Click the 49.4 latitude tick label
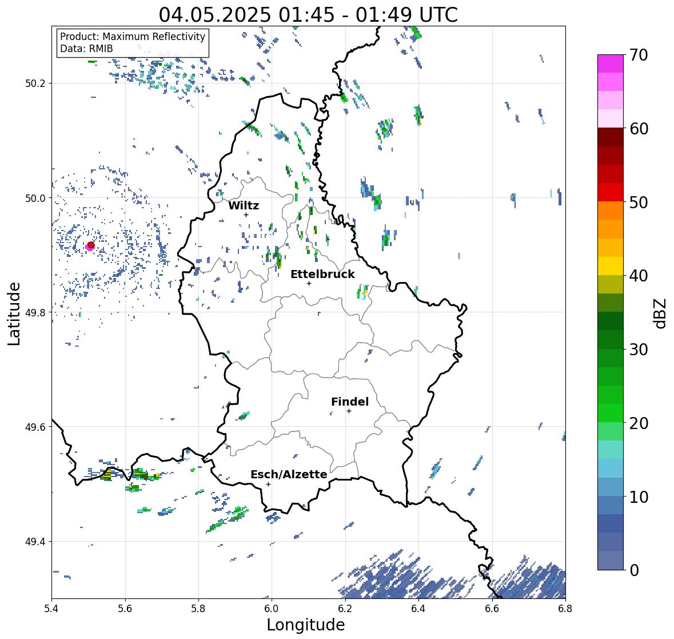The height and width of the screenshot is (639, 674). (x=35, y=542)
